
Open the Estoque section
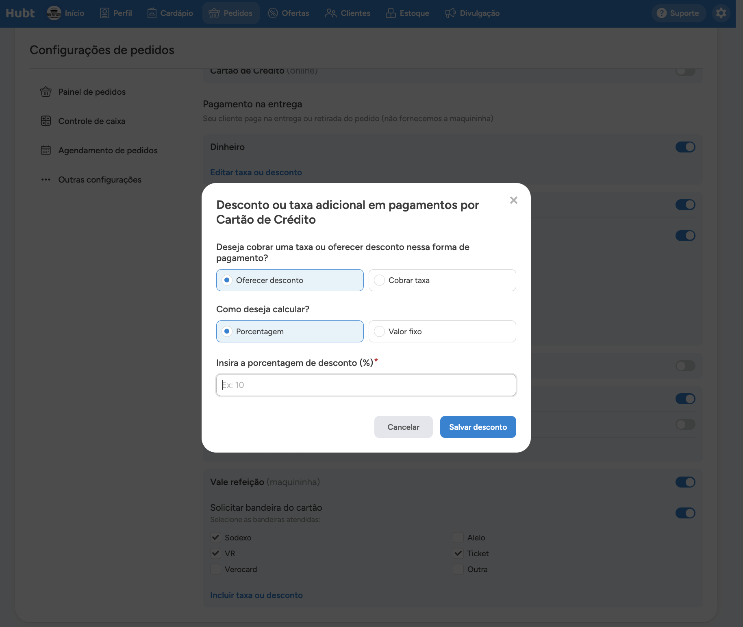pos(407,13)
